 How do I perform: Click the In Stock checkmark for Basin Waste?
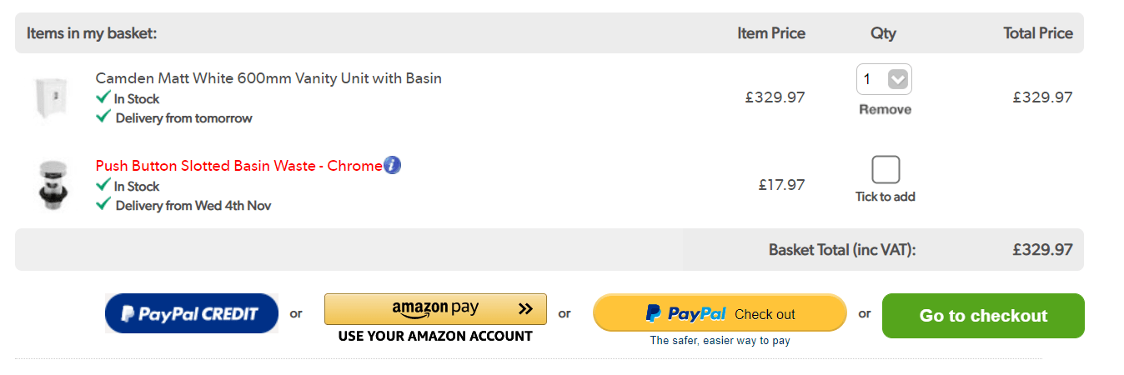click(103, 185)
